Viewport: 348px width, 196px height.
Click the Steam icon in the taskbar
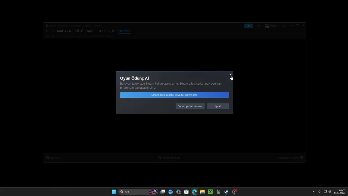click(226, 192)
